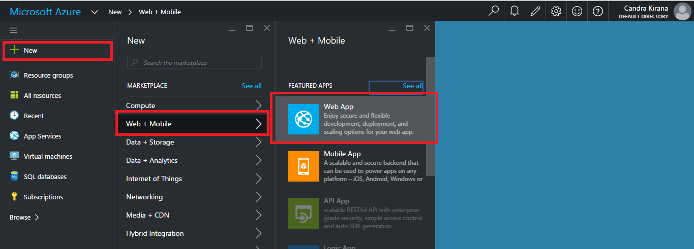Open Resource groups label in sidebar
The image size is (694, 249).
[x=48, y=75]
